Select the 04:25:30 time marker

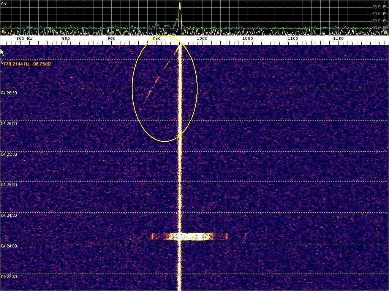(9, 154)
